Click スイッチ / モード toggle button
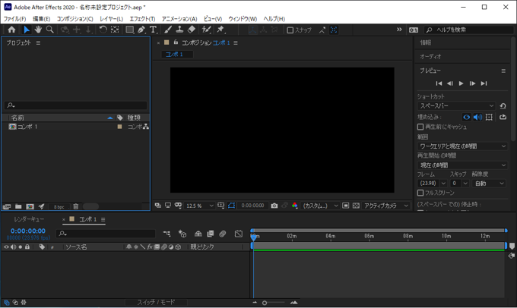This screenshot has width=517, height=308. click(x=156, y=302)
